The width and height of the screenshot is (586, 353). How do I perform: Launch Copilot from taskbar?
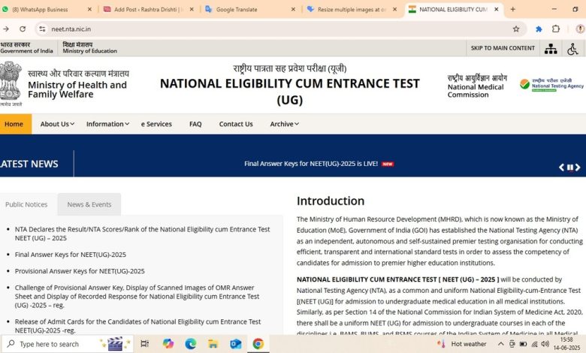168,344
